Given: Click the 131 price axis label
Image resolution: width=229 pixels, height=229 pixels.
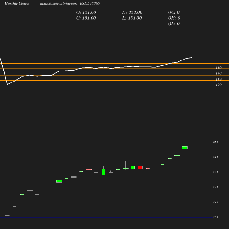Looking at the screenshot, I should tap(215, 172).
